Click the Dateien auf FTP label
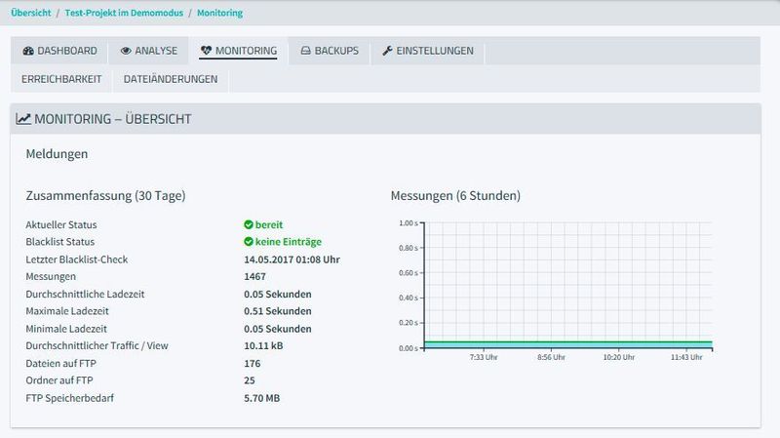This screenshot has width=780, height=438. click(x=60, y=363)
